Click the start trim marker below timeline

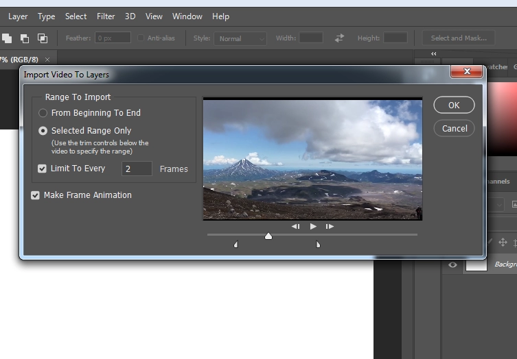pos(236,244)
